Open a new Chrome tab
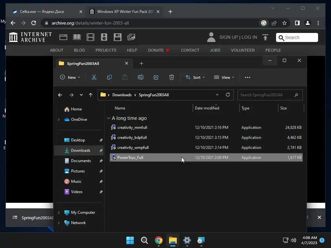 (170, 12)
